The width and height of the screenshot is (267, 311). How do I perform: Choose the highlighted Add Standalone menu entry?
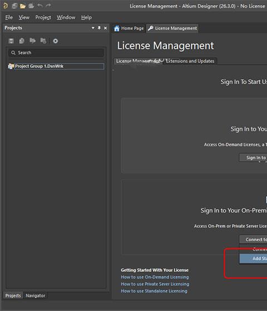coord(253,259)
